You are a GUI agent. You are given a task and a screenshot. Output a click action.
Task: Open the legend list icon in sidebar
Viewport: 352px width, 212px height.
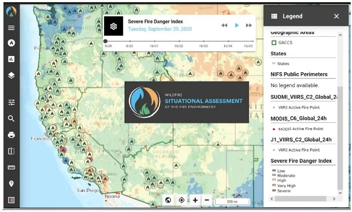click(x=11, y=200)
